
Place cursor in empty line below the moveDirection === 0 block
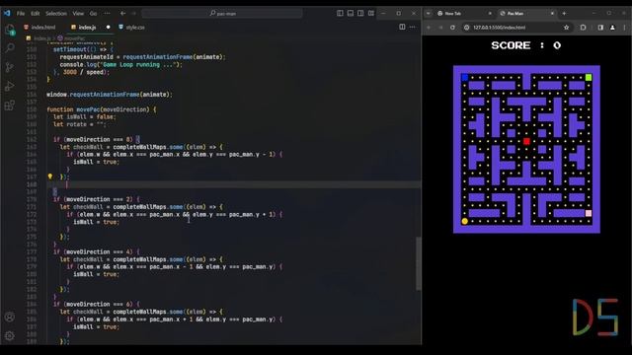coord(234,184)
